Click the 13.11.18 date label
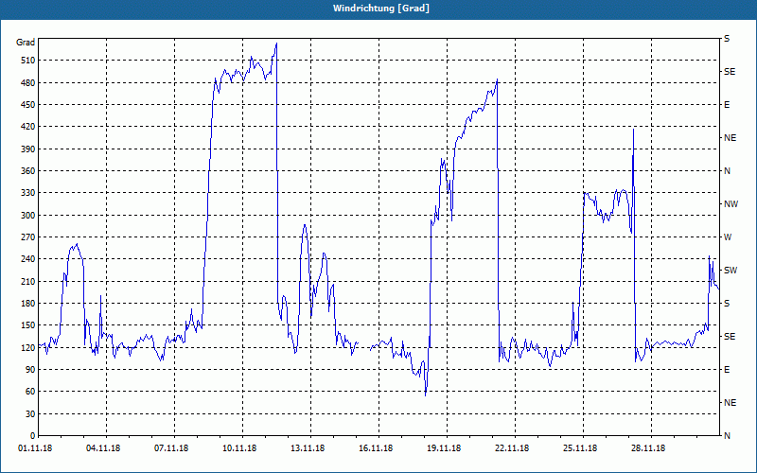 click(x=308, y=448)
